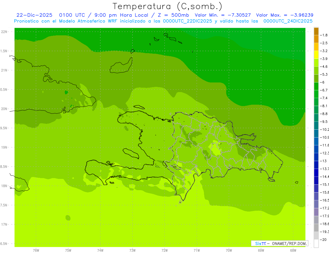Screen dimensions: 329x254
Task: Click the -5.3 colorbar value
Action: pos(324,75)
